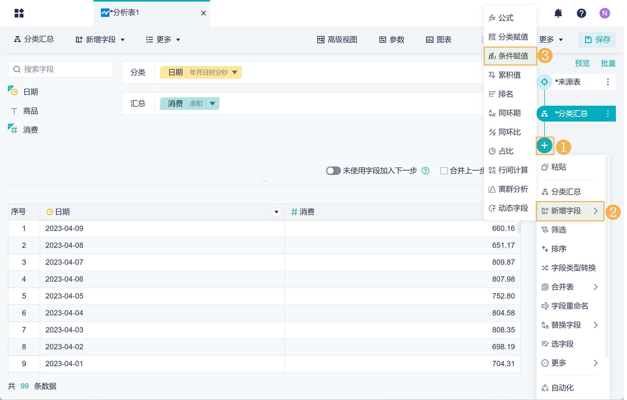Choose 筛选 in the step menu
The height and width of the screenshot is (400, 627).
(558, 230)
